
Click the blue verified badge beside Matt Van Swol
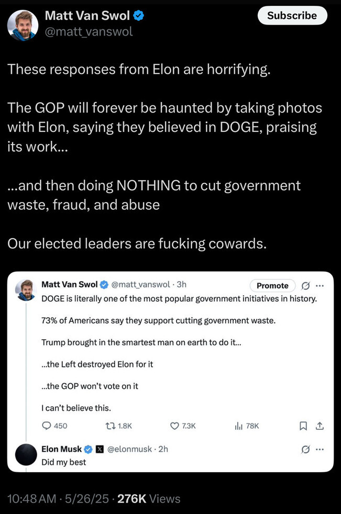pyautogui.click(x=138, y=16)
